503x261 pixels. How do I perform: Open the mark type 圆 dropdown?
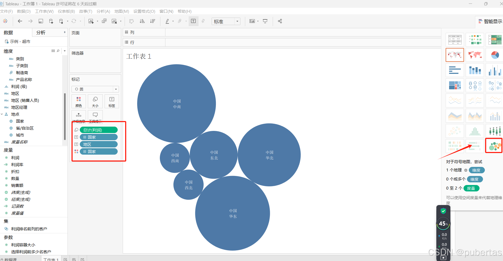[95, 89]
